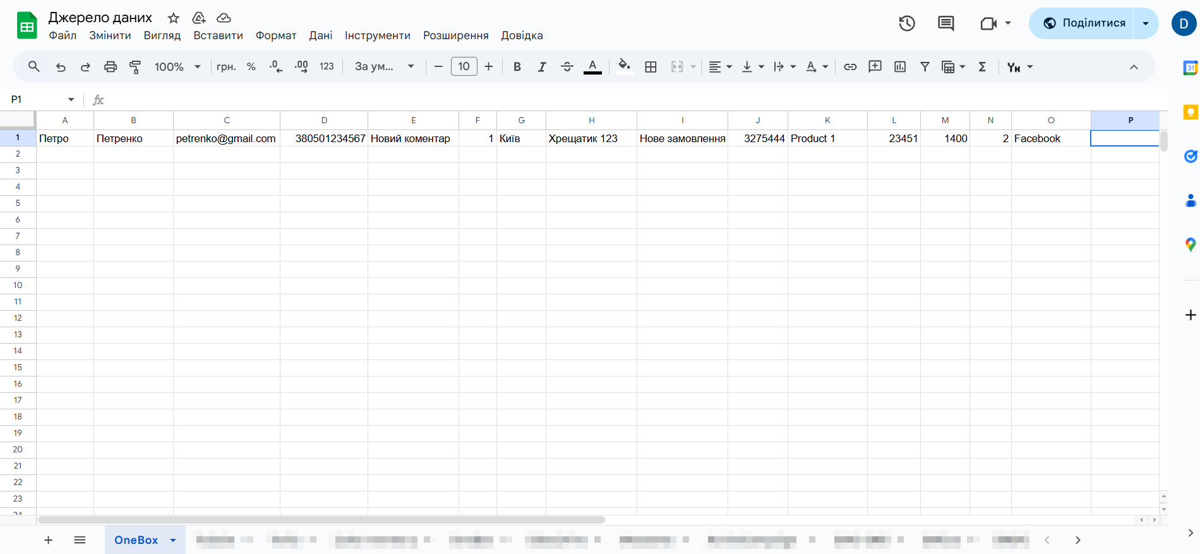Screen dimensions: 1200x554
Task: Undo the last action
Action: click(x=61, y=66)
